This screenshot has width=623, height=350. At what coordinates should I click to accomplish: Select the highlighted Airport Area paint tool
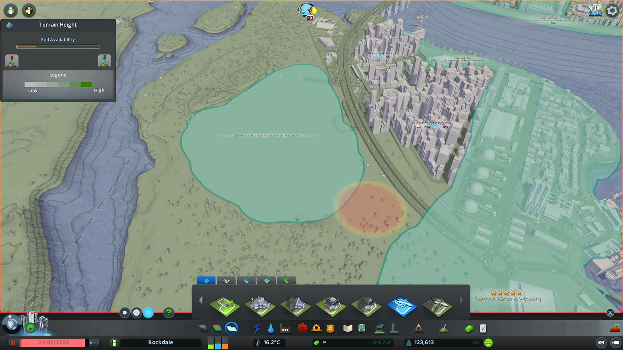coord(402,306)
